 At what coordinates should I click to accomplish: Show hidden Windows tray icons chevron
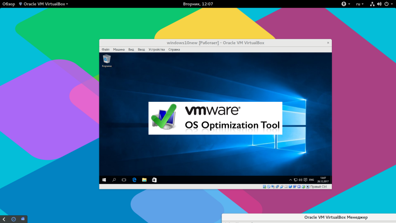tap(290, 180)
